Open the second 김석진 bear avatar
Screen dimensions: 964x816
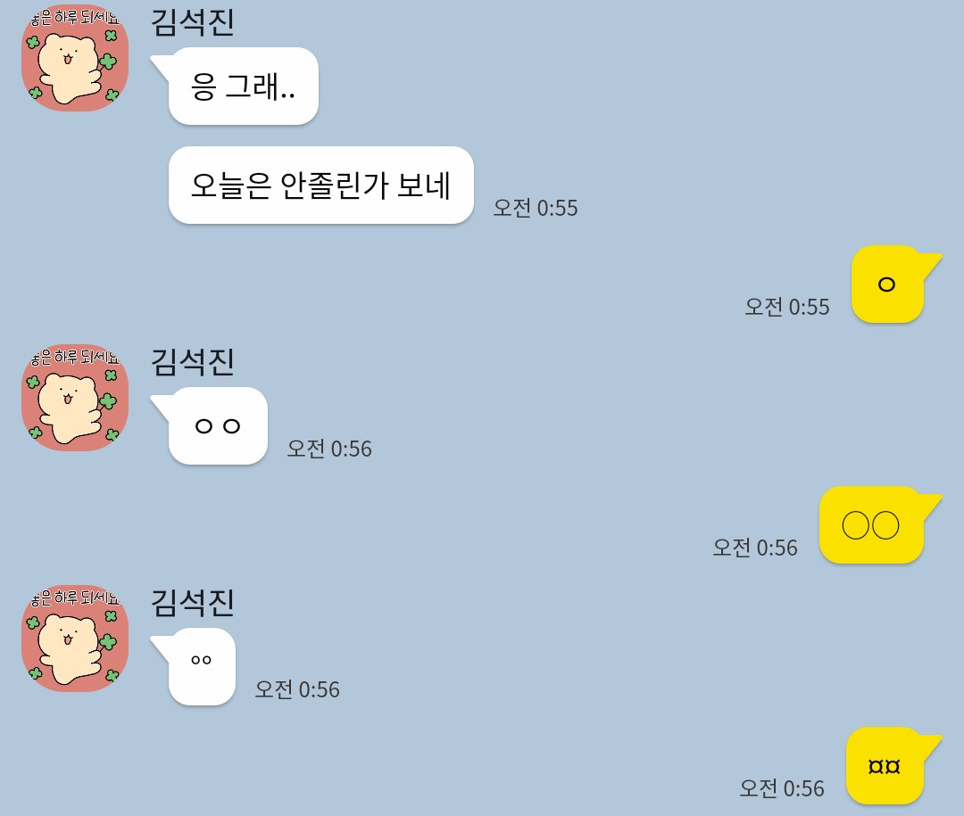click(x=75, y=398)
